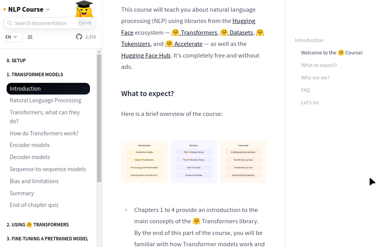Toggle the system theme laptop button
The height and width of the screenshot is (247, 379).
(x=30, y=37)
